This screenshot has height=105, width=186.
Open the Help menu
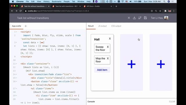click(88, 1)
